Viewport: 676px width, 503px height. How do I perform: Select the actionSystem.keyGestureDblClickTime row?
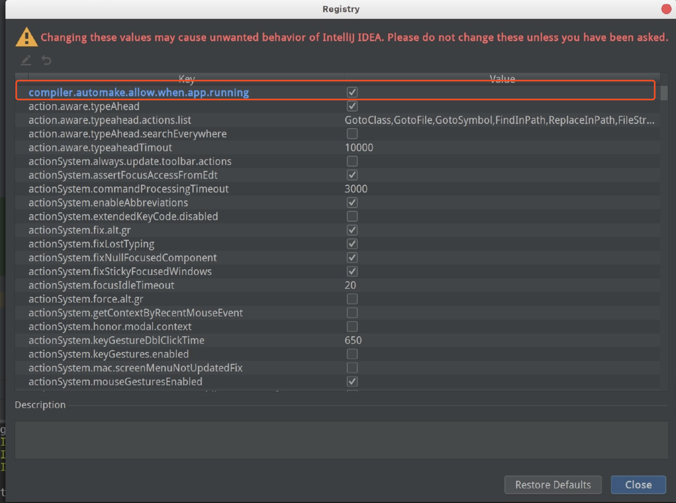coord(116,340)
